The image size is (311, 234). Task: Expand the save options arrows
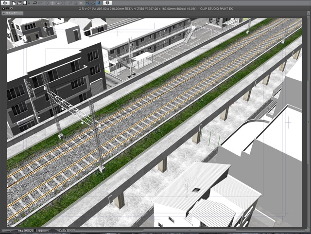29,3
